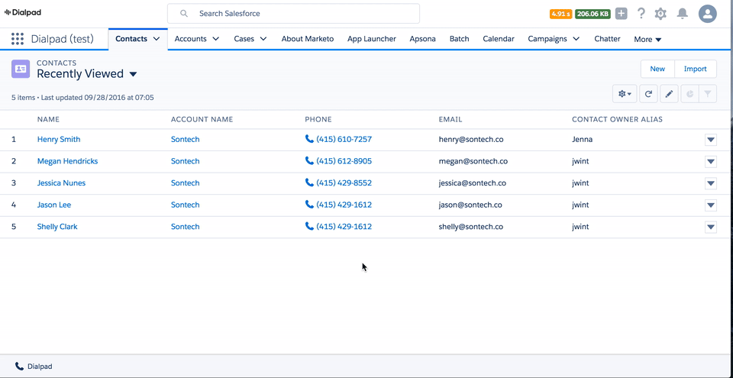This screenshot has width=733, height=378.
Task: Dial (415) 612-8905 number link
Action: (x=344, y=161)
